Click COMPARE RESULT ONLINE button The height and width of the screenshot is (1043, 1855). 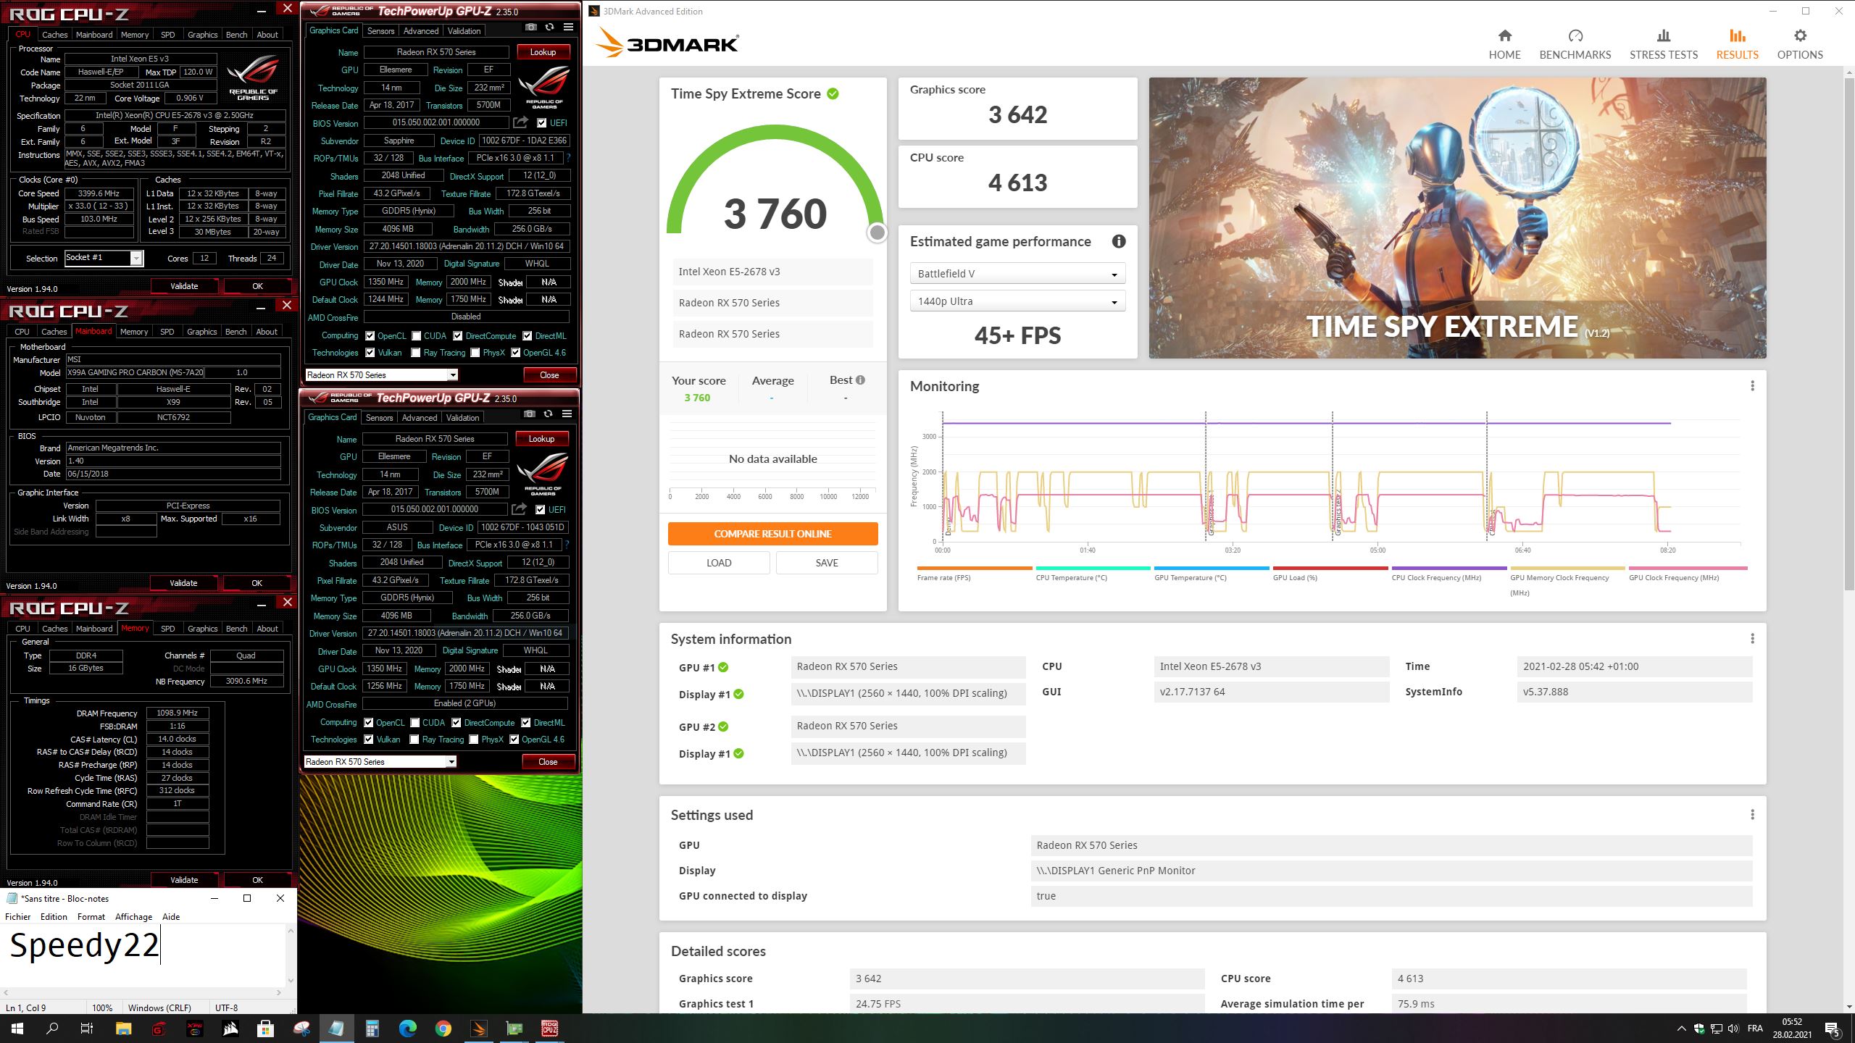[772, 534]
